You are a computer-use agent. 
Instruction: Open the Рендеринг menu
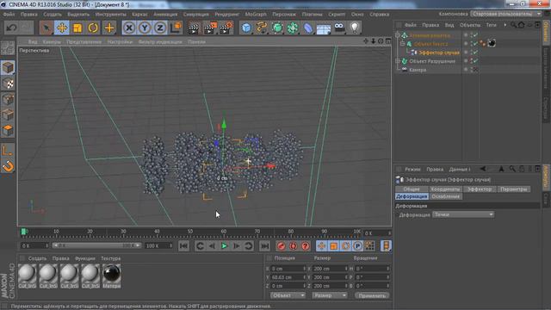(x=227, y=15)
